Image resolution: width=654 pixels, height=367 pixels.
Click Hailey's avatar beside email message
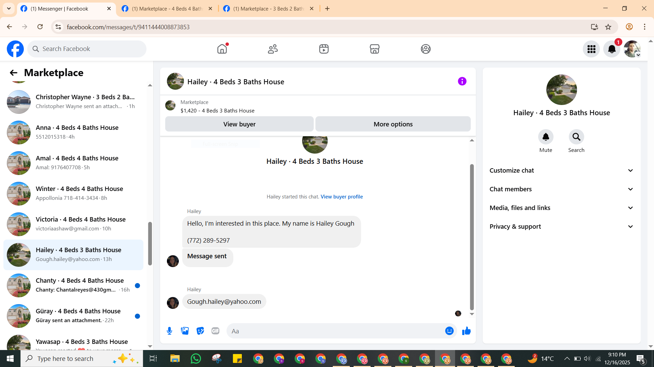[173, 303]
